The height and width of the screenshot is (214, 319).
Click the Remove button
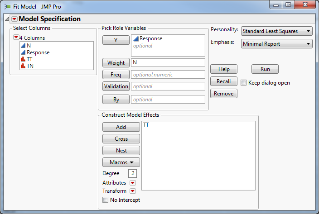(x=224, y=93)
